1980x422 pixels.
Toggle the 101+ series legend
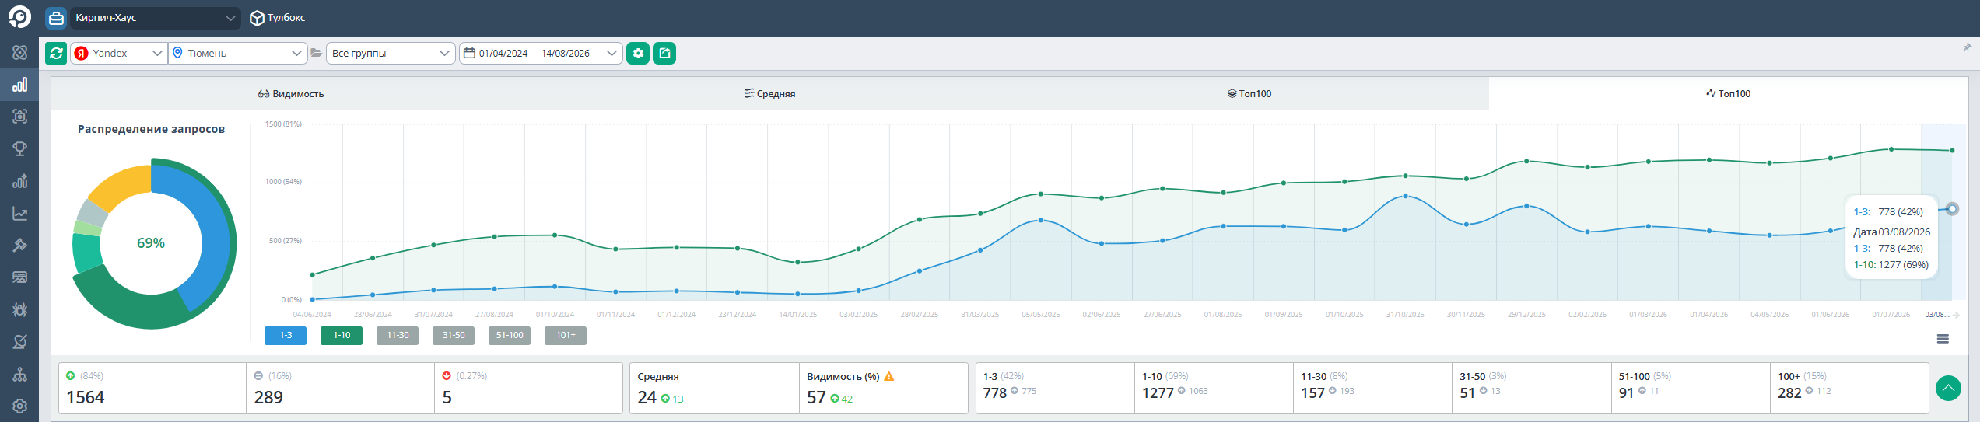pyautogui.click(x=566, y=335)
